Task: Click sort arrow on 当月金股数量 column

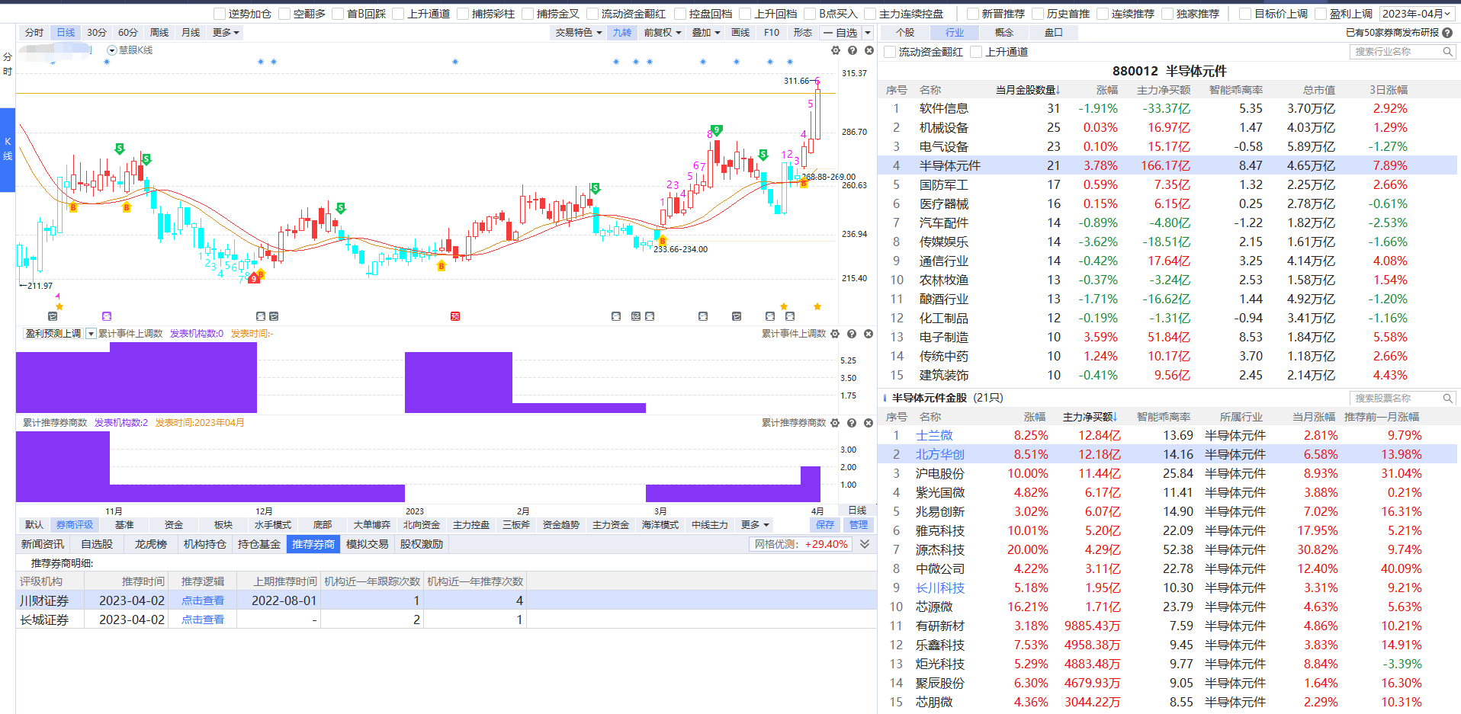Action: pos(1058,90)
